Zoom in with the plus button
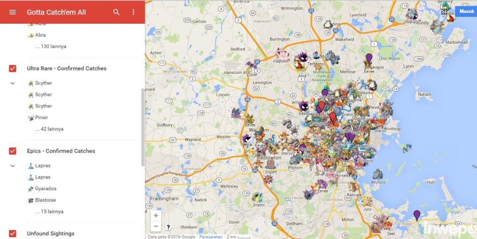Screen dimensions: 477x239 156,216
